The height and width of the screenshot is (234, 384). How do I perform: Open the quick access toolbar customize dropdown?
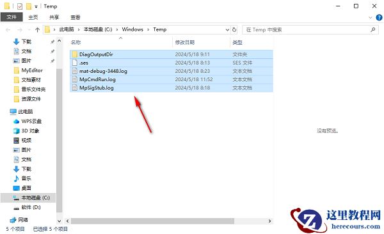pos(36,6)
